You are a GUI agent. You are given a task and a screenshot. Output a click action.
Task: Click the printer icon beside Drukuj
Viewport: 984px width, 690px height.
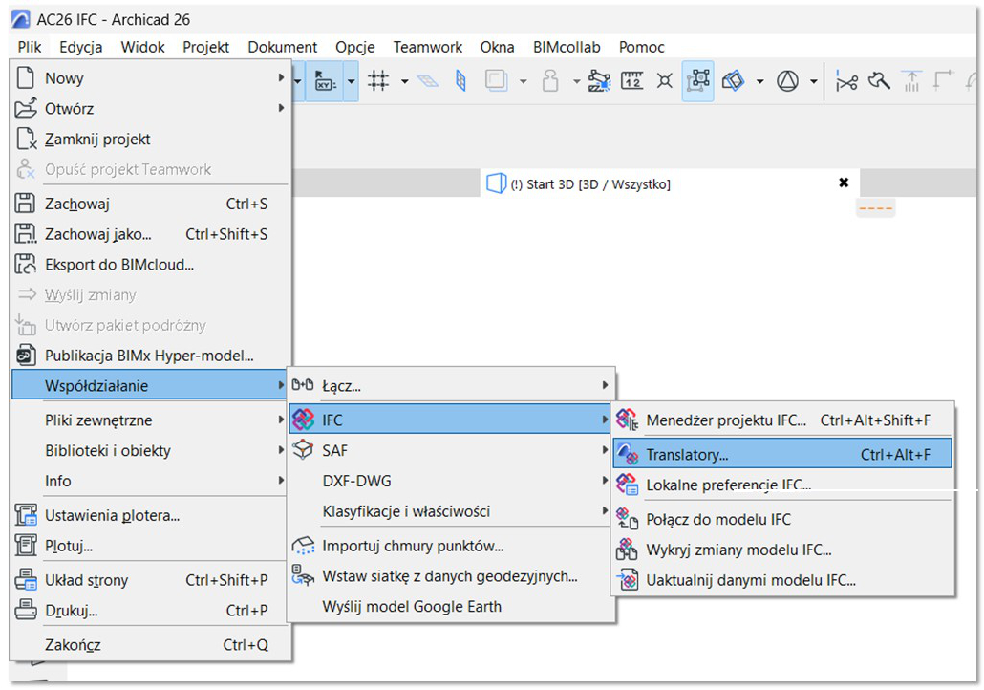[x=25, y=610]
